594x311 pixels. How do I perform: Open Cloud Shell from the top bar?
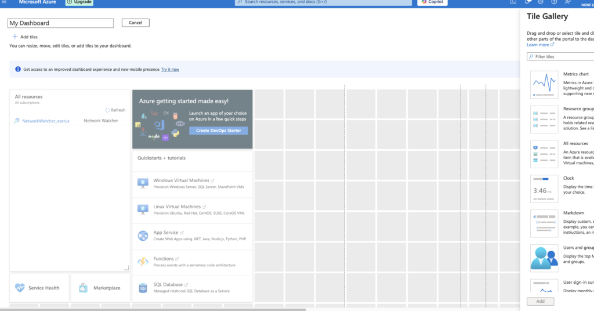(513, 2)
